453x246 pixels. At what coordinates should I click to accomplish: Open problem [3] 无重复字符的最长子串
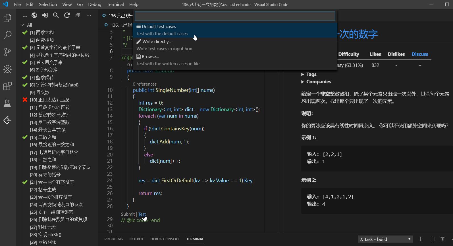(55, 47)
